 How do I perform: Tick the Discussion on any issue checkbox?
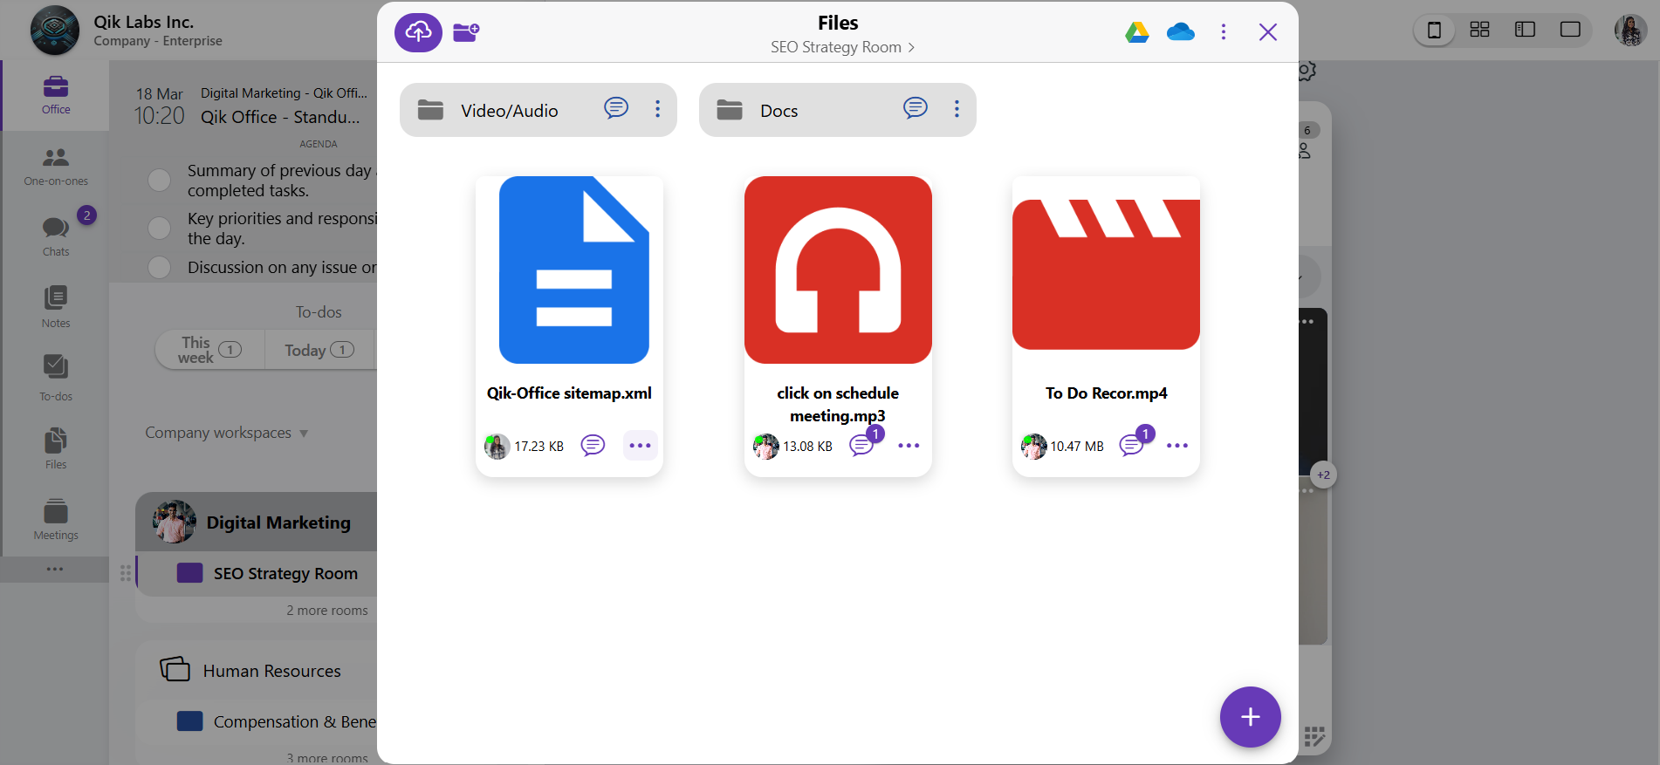pos(159,267)
